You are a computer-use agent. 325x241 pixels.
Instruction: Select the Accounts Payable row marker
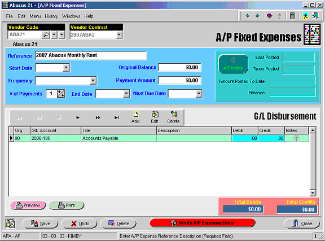pyautogui.click(x=11, y=138)
